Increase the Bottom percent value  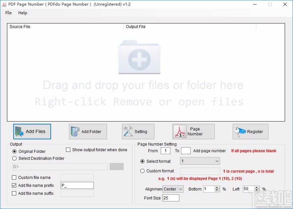click(217, 188)
